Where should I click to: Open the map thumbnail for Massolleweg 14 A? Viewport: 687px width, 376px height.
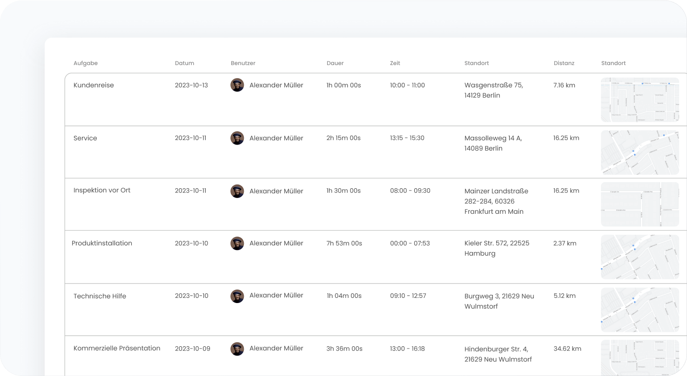click(640, 152)
